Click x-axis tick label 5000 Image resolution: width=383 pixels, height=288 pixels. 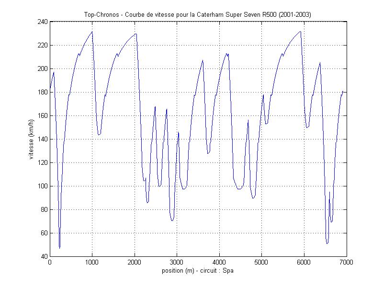pos(261,262)
